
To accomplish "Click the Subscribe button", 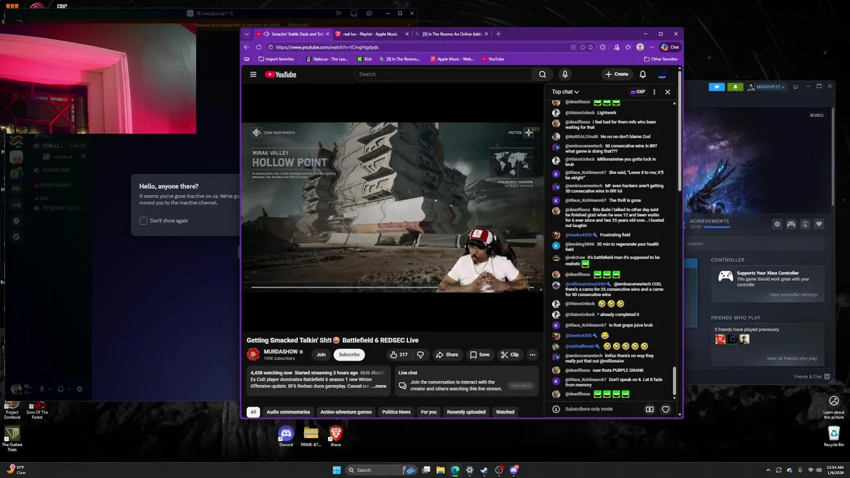I will [349, 355].
